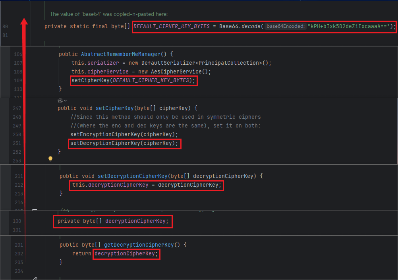This screenshot has height=280, width=398.
Task: Click the returned decryptionCipherKey on line 202
Action: coord(124,253)
